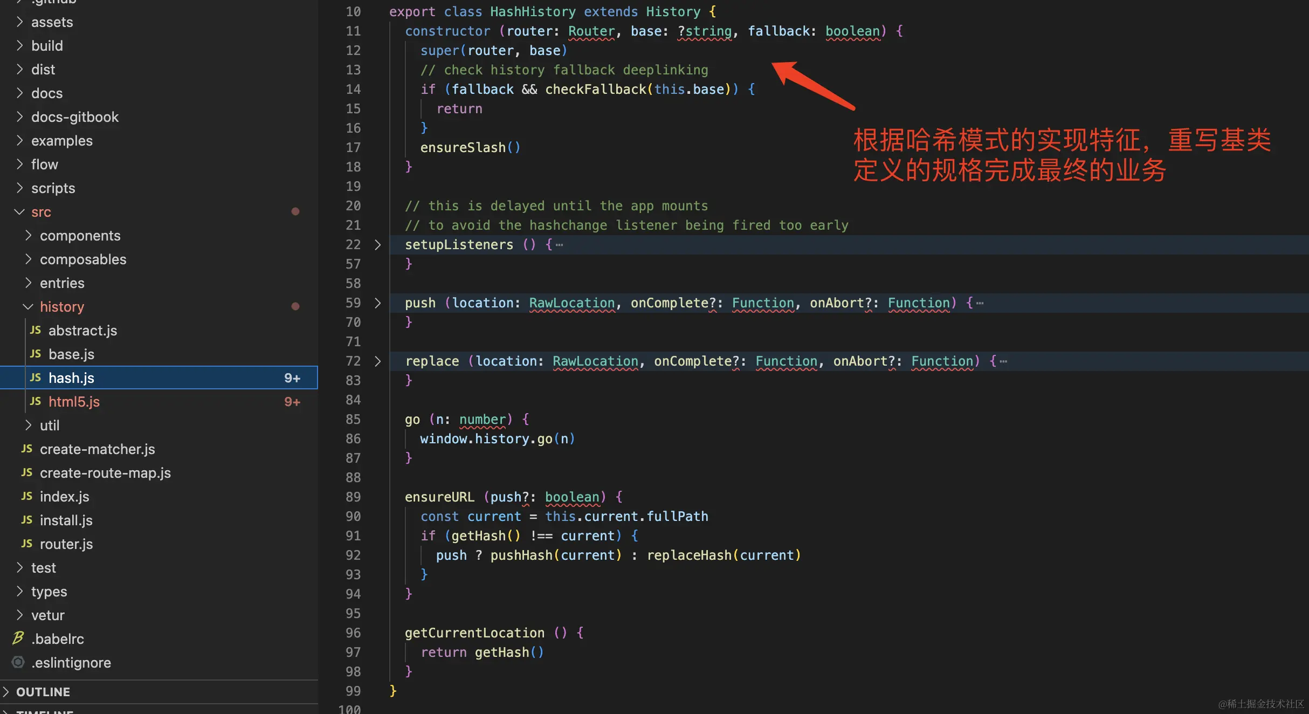The height and width of the screenshot is (714, 1309).
Task: Click the JS icon beside router.js
Action: (27, 544)
